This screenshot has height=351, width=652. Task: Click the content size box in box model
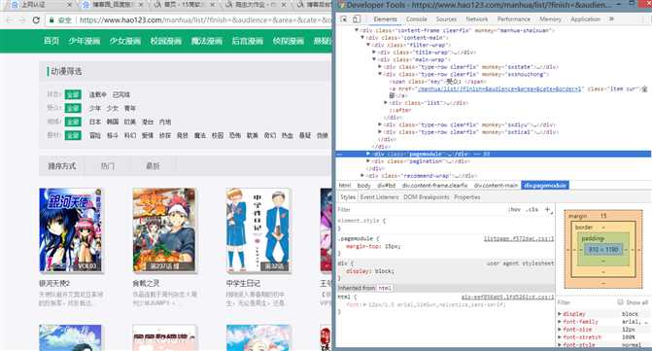coord(603,250)
